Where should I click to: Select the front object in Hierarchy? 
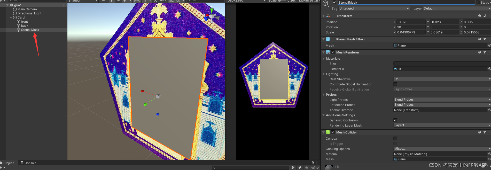[24, 22]
